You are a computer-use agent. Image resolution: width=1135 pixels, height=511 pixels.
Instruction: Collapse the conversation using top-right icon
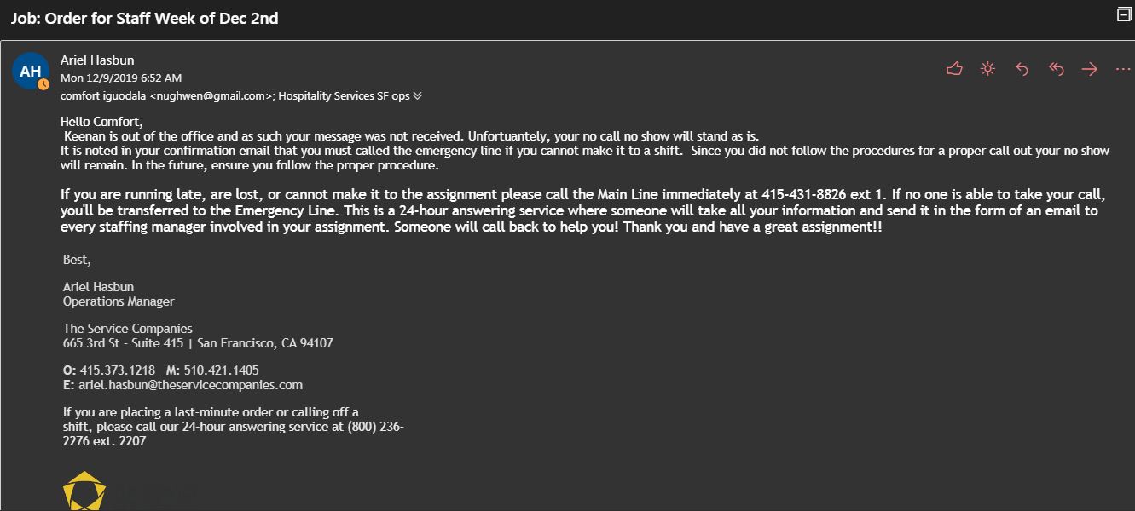[x=1124, y=14]
